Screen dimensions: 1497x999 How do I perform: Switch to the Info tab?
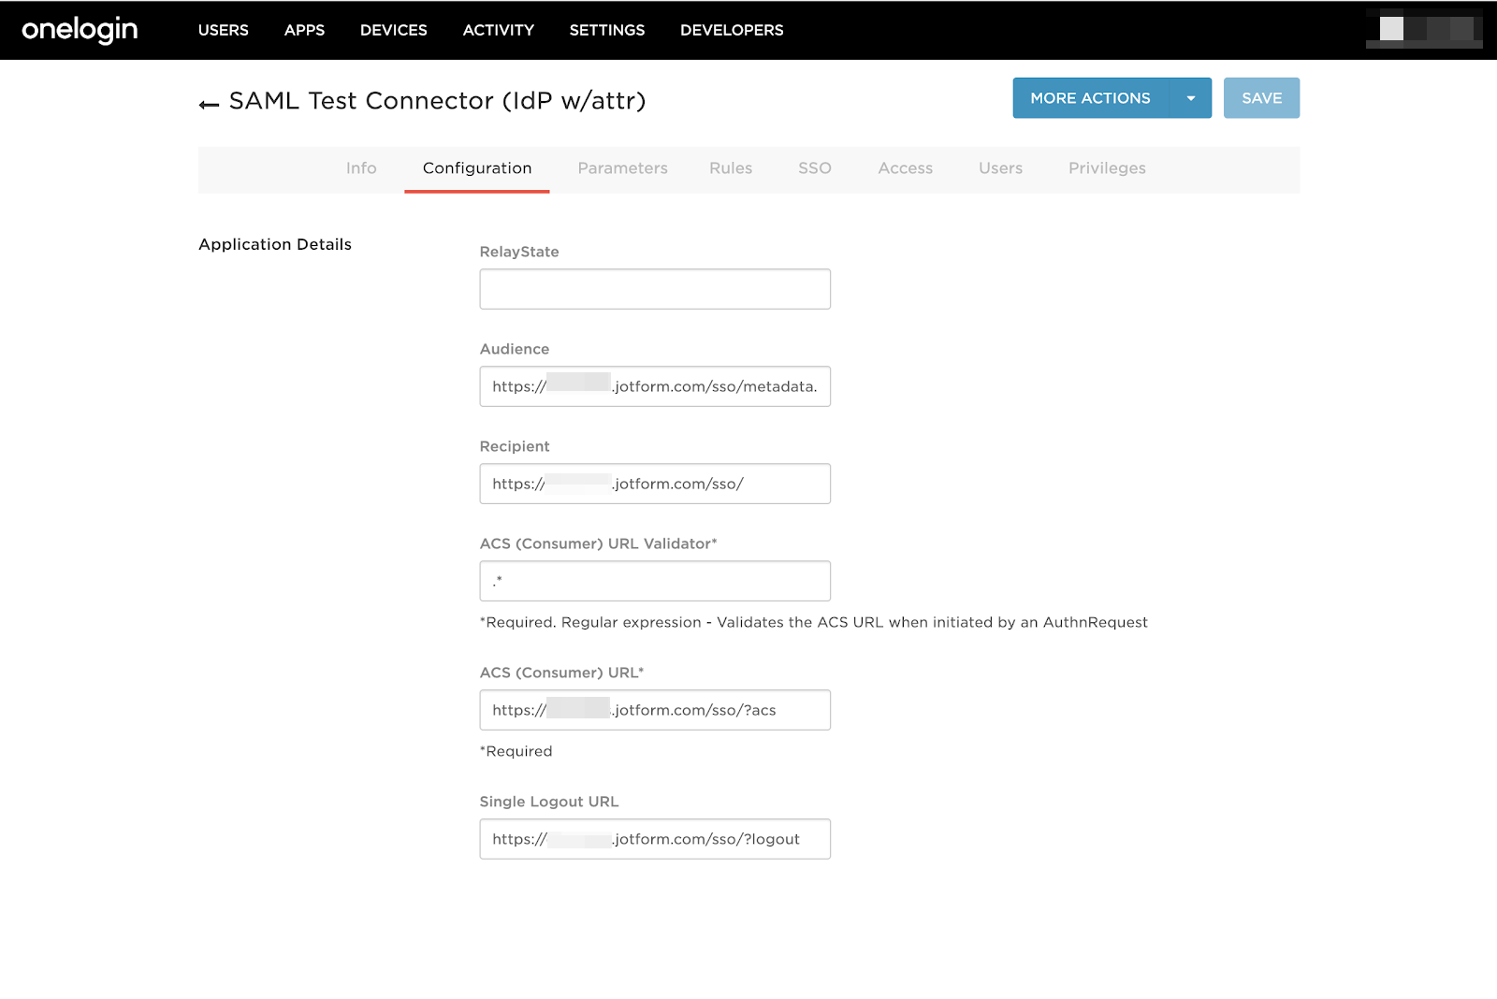(361, 168)
